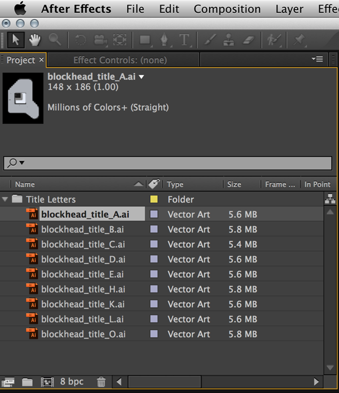Select the Pen tool

pyautogui.click(x=164, y=40)
